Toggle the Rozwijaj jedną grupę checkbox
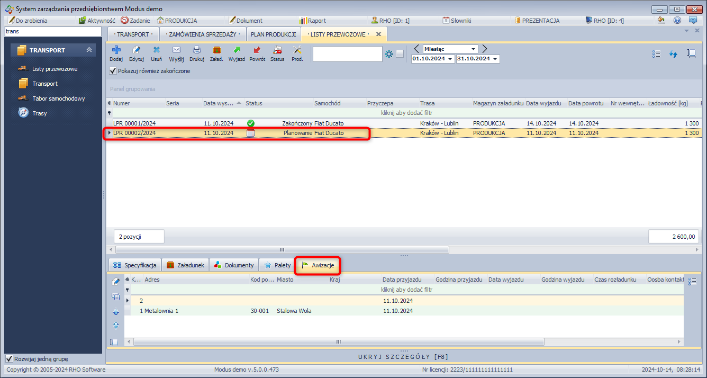707x378 pixels. click(x=9, y=359)
